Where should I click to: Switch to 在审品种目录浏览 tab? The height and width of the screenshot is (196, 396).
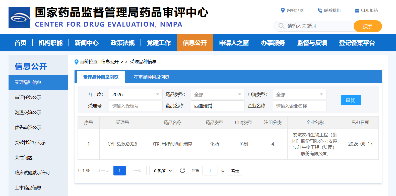click(x=152, y=77)
